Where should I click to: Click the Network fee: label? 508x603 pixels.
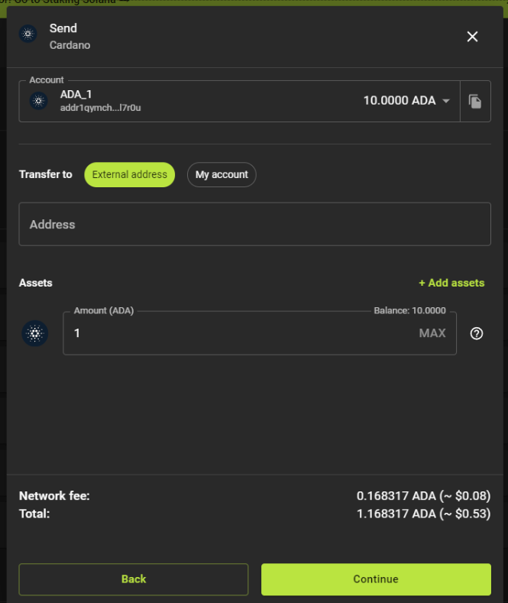pyautogui.click(x=54, y=496)
